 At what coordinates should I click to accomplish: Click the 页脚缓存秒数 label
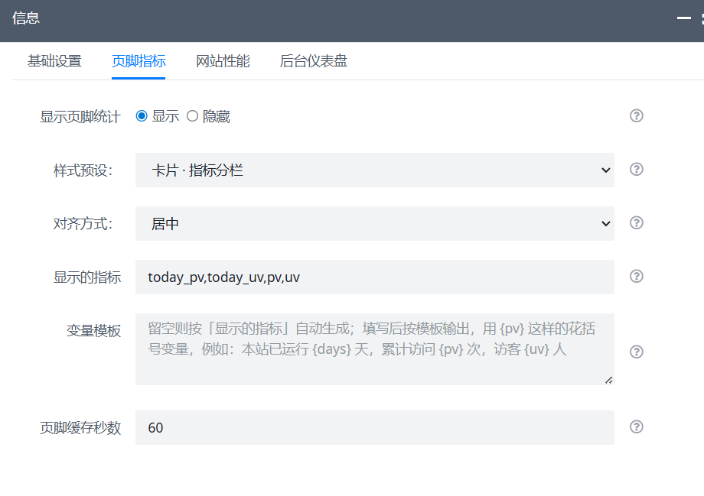[80, 428]
